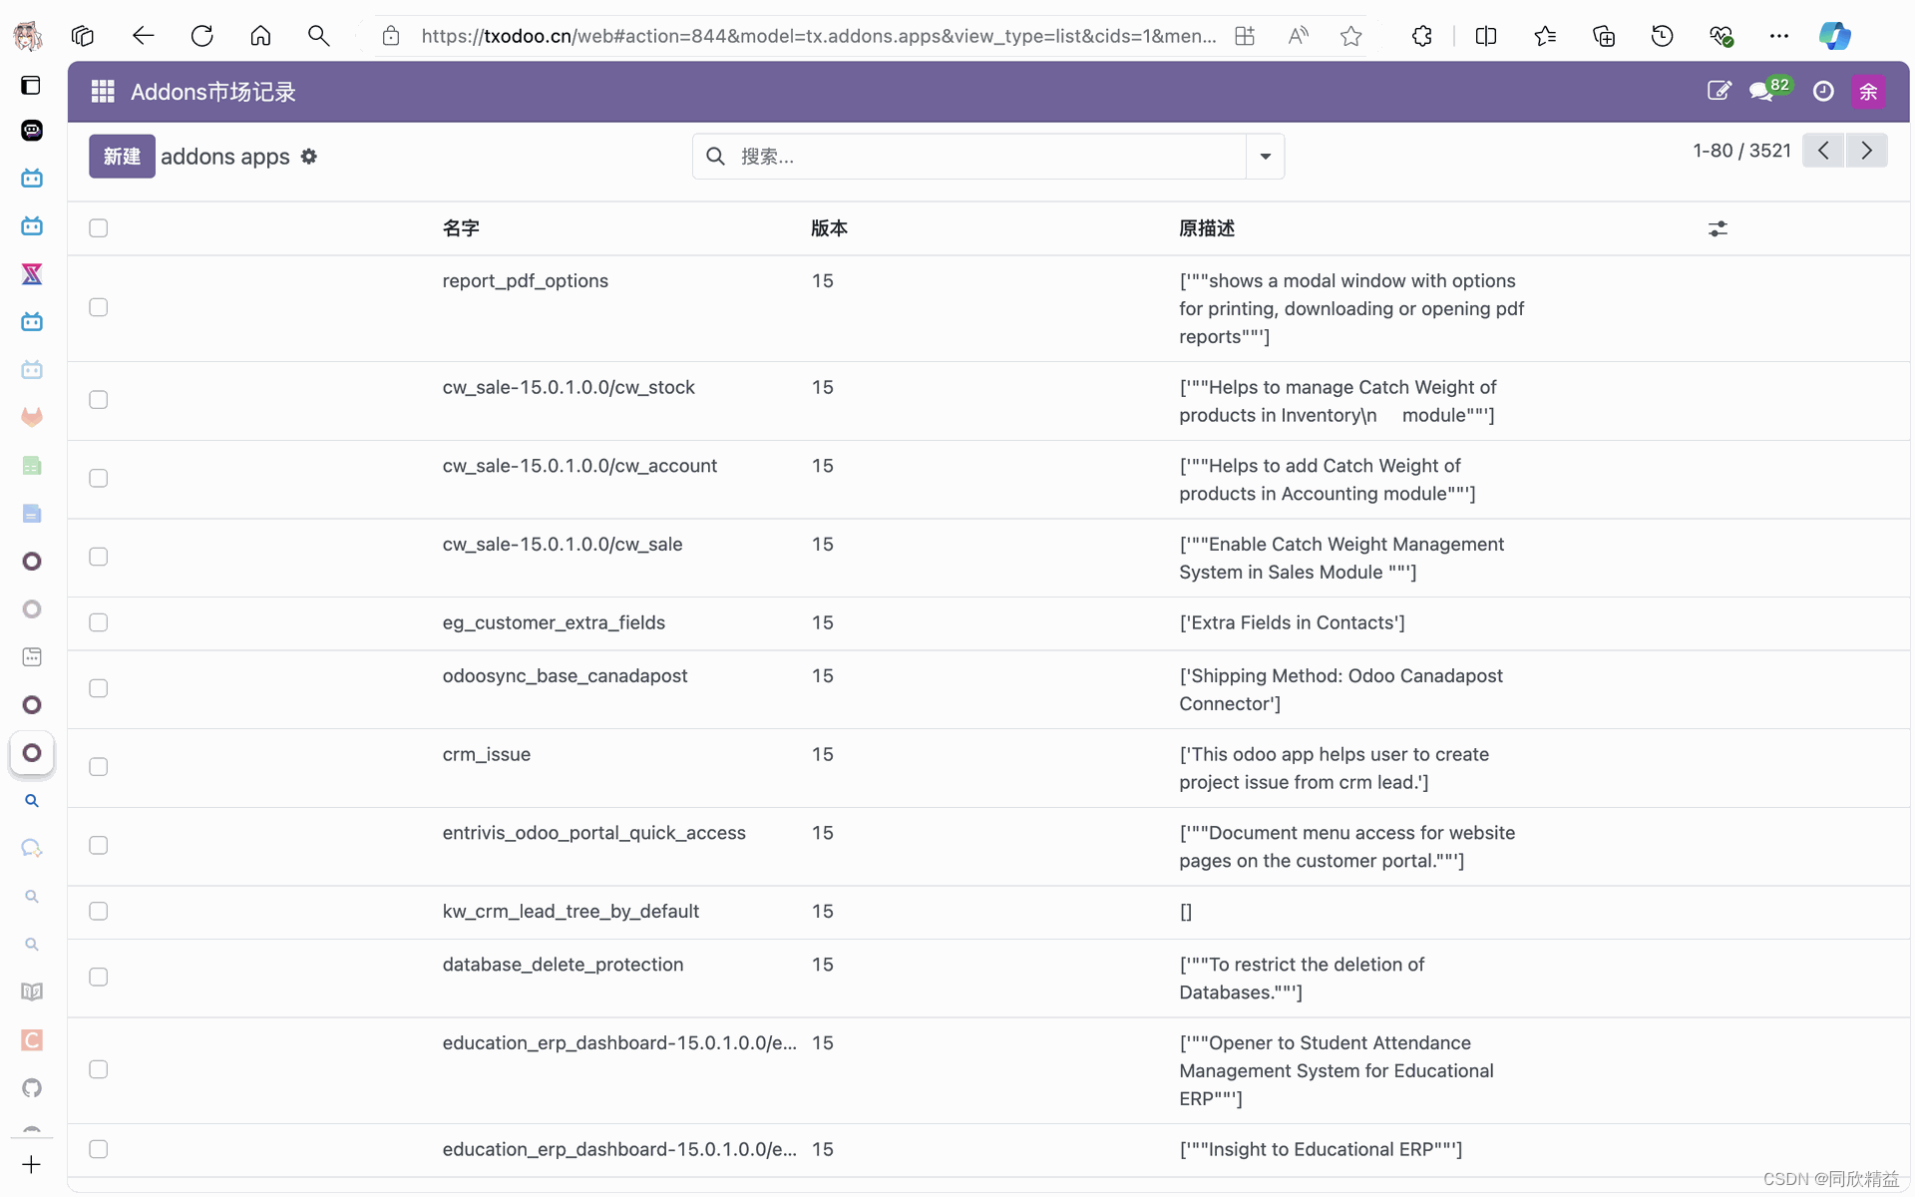Open the Odoo apps grid menu

(103, 92)
